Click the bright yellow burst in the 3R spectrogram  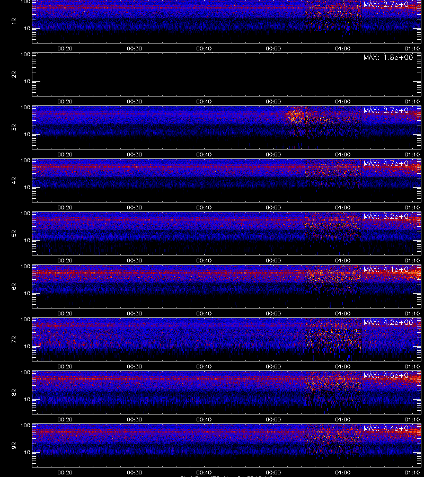[295, 116]
